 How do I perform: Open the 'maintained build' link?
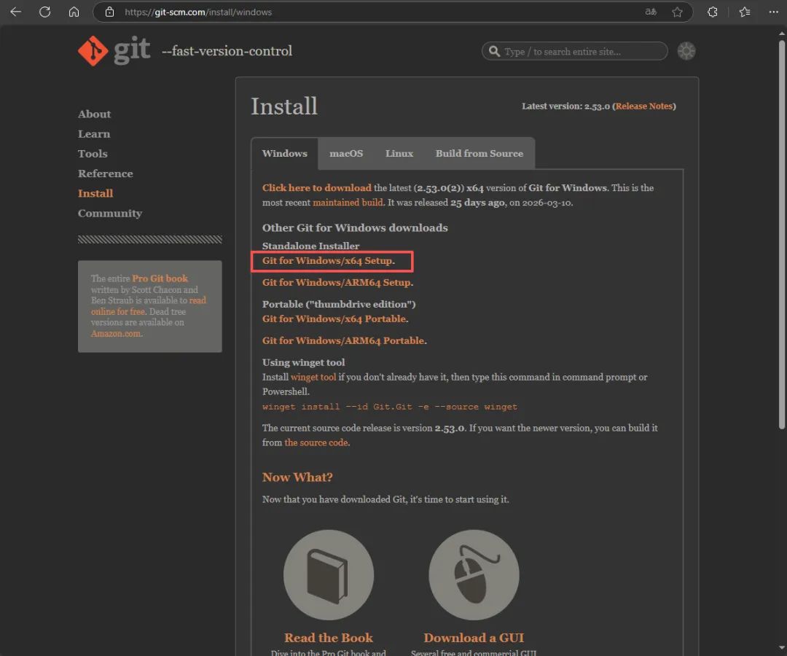point(348,203)
